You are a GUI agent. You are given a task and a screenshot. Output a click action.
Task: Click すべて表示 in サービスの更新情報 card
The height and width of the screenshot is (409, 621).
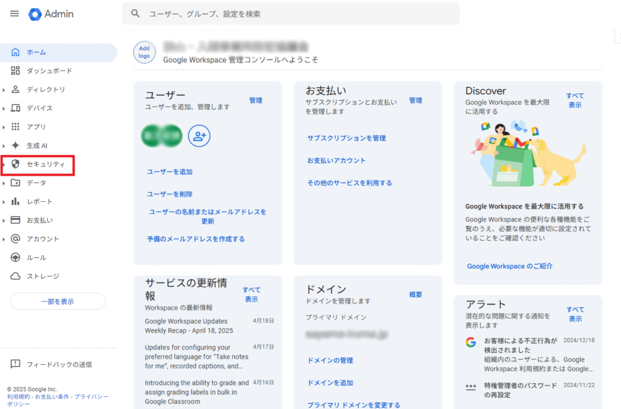(252, 294)
